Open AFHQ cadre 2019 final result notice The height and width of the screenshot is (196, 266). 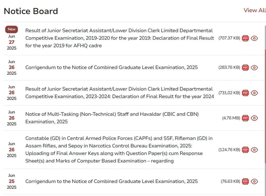119,38
